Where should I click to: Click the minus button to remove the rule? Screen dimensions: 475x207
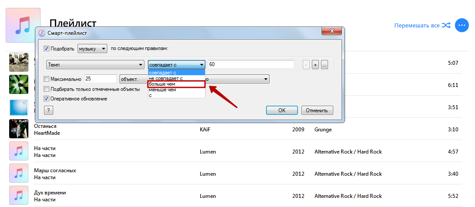pos(306,65)
